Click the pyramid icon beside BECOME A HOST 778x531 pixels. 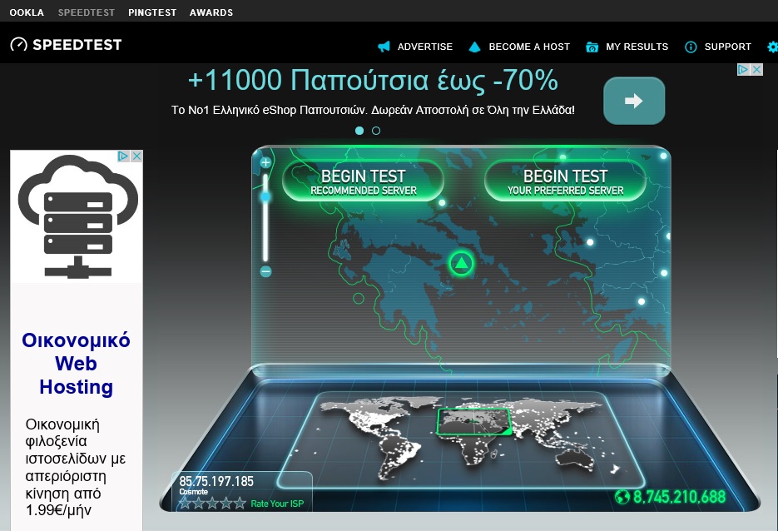click(x=474, y=47)
